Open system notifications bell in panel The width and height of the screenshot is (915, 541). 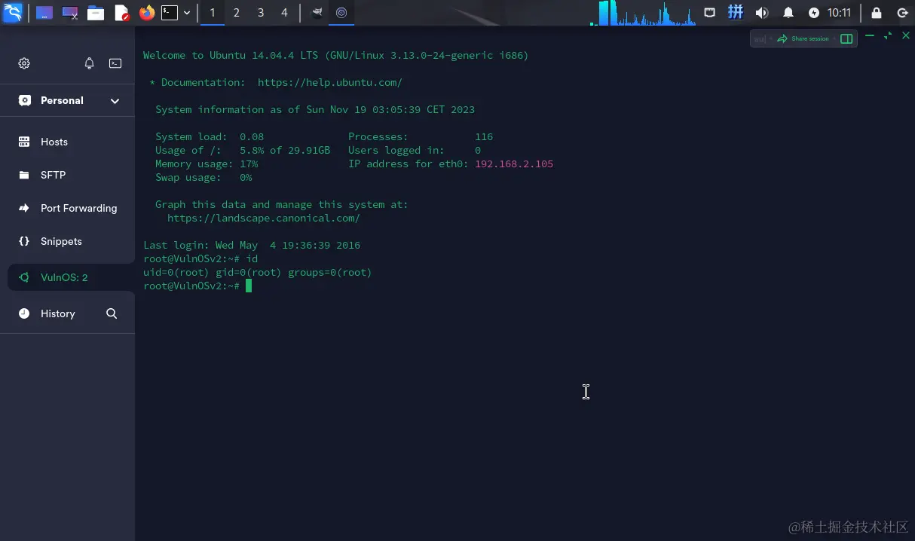pyautogui.click(x=788, y=13)
